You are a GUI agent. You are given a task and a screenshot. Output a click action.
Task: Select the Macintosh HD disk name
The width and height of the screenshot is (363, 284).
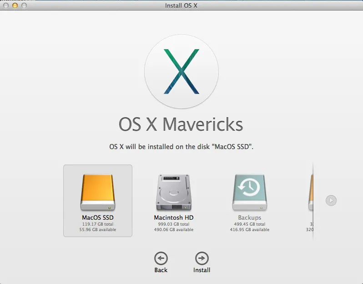(x=174, y=217)
